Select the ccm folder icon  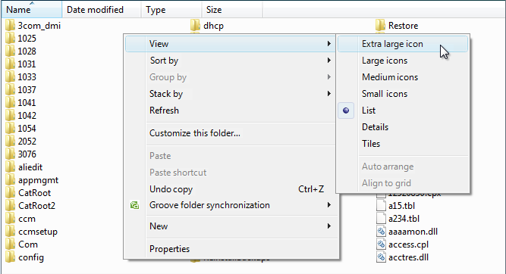10,219
